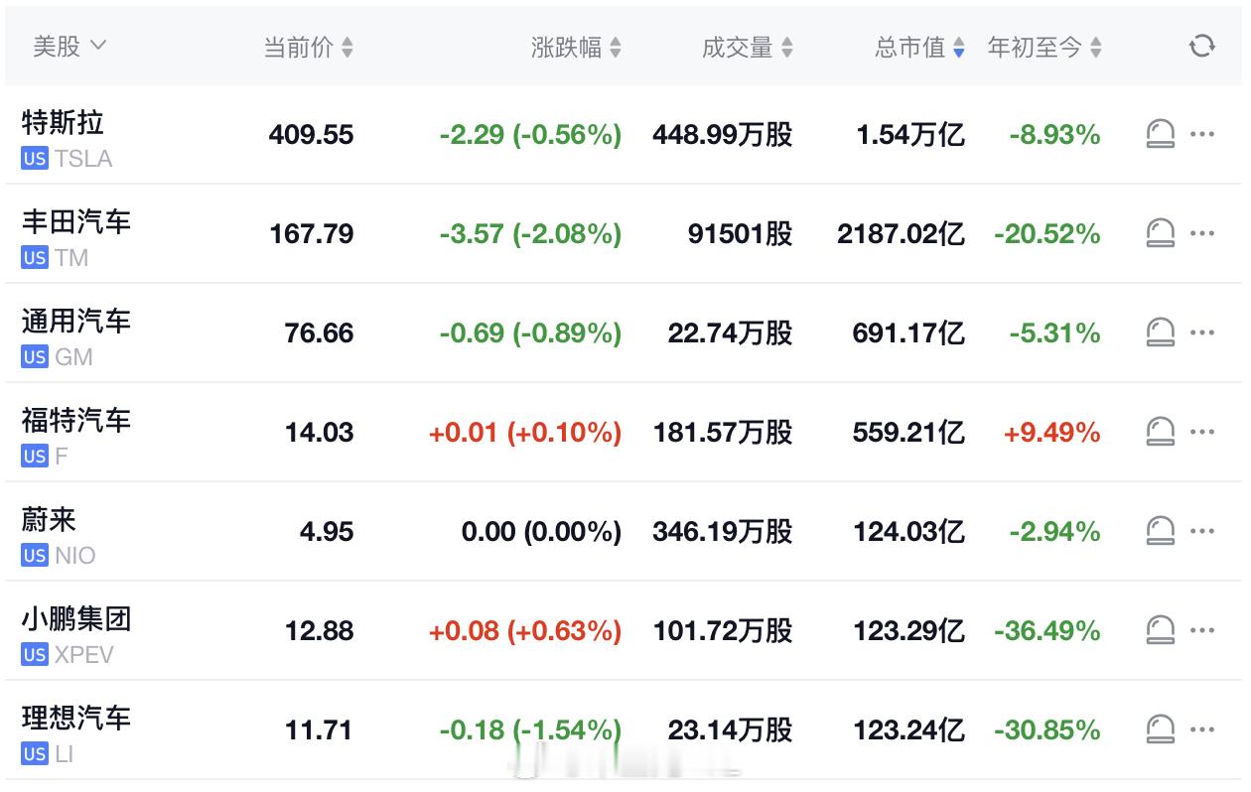The image size is (1251, 792).
Task: Click XPEV's price 12.88
Action: 319,631
